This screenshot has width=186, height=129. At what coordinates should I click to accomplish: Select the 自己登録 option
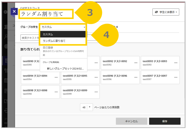pyautogui.click(x=64, y=51)
